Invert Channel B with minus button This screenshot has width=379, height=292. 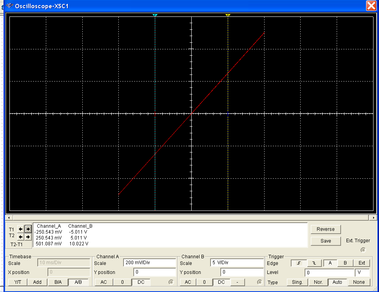pyautogui.click(x=237, y=282)
